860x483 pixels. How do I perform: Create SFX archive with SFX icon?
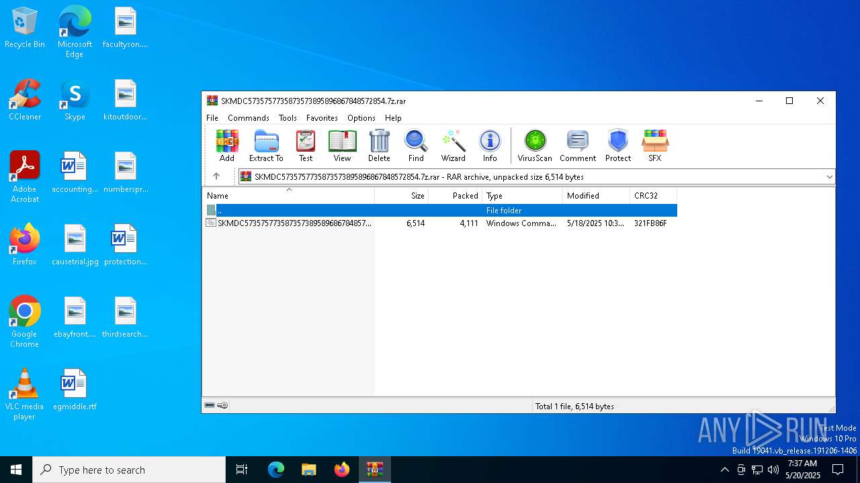tap(655, 146)
